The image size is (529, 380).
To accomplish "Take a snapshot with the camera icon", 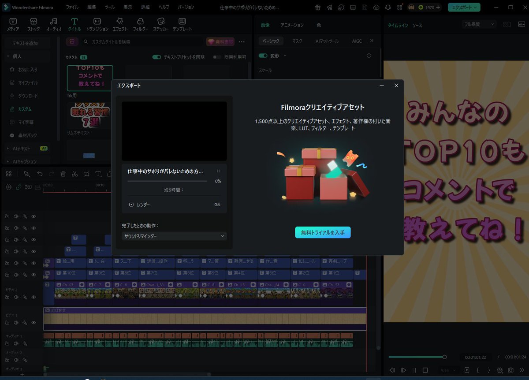I will pos(511,370).
